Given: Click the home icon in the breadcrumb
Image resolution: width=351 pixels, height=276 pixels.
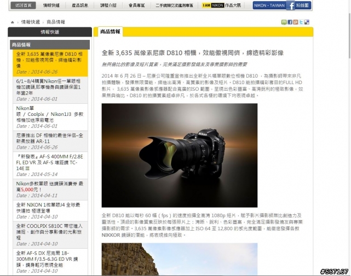Looking at the screenshot, I should tap(12, 22).
